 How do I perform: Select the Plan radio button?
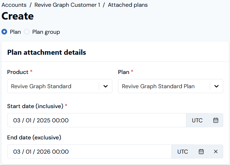point(4,32)
